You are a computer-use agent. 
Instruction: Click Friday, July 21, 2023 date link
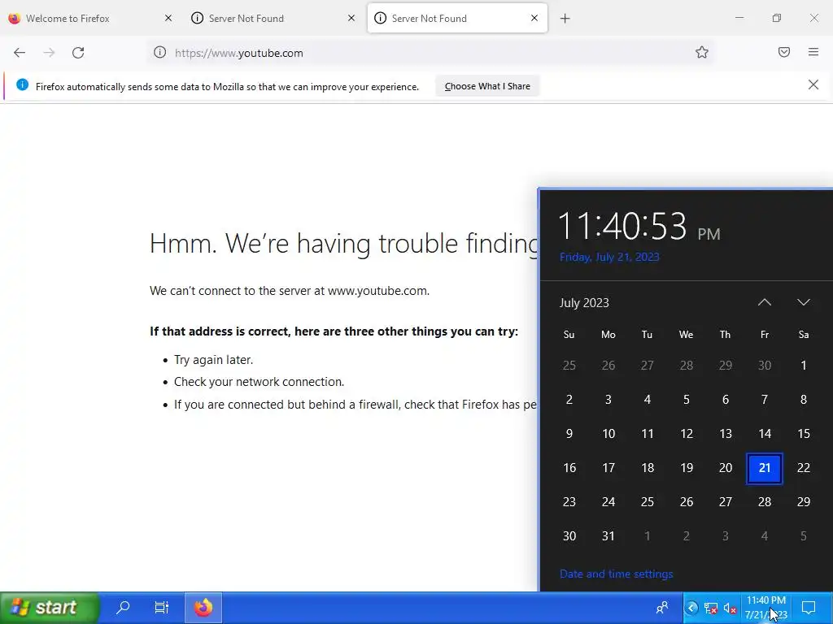(x=609, y=257)
